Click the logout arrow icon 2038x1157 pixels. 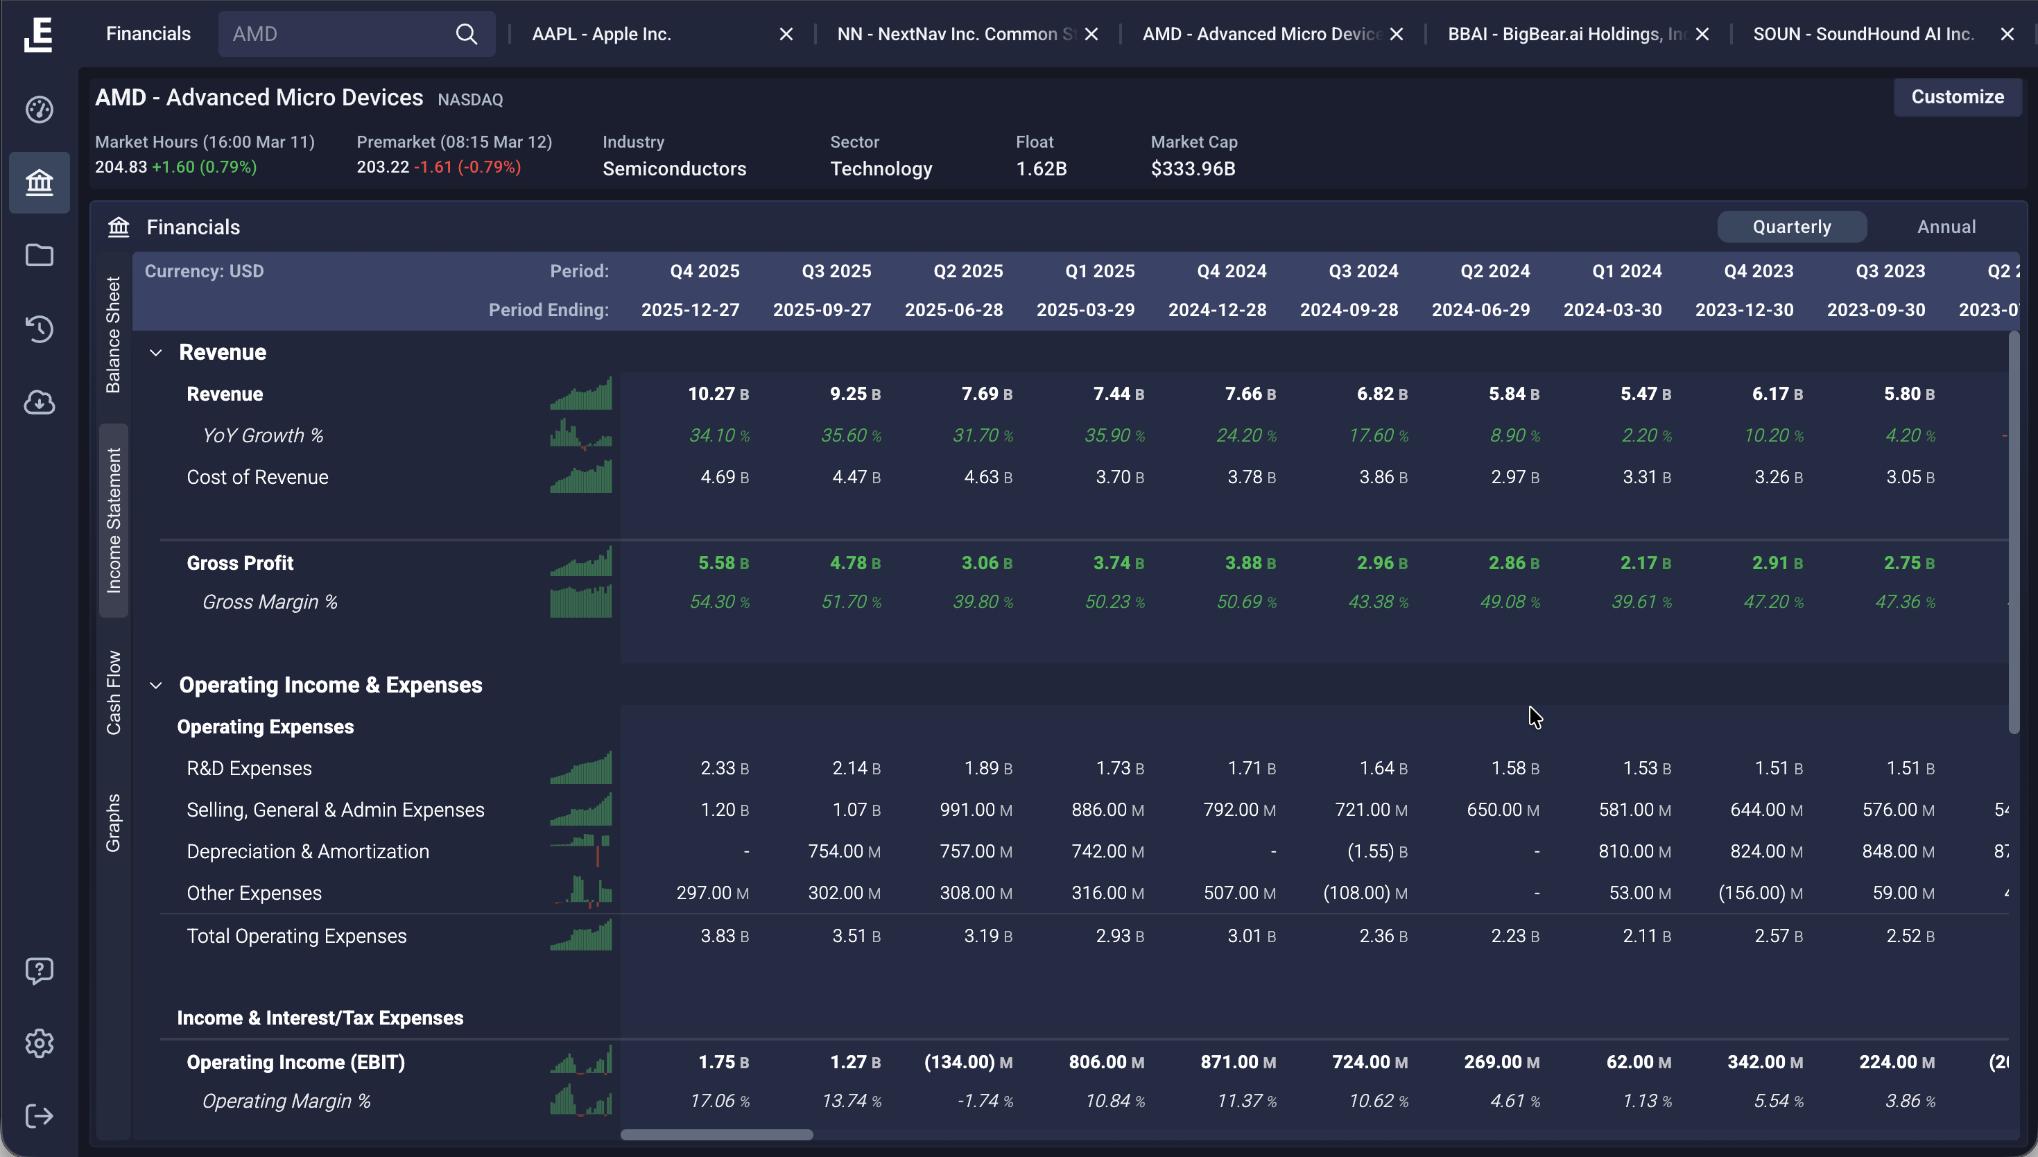(39, 1115)
